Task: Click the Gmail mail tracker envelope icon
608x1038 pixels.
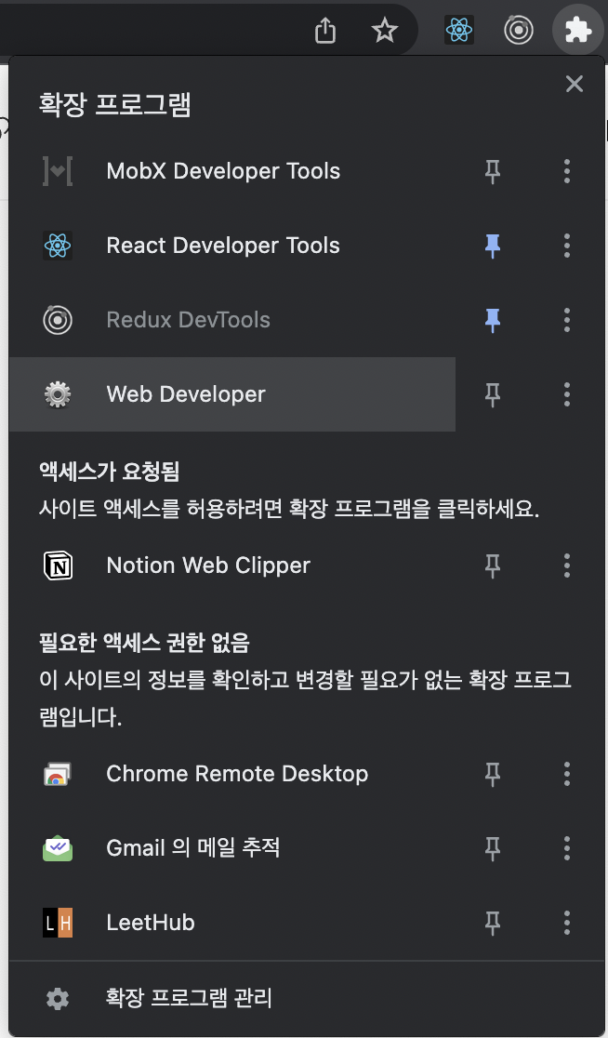Action: coord(58,848)
